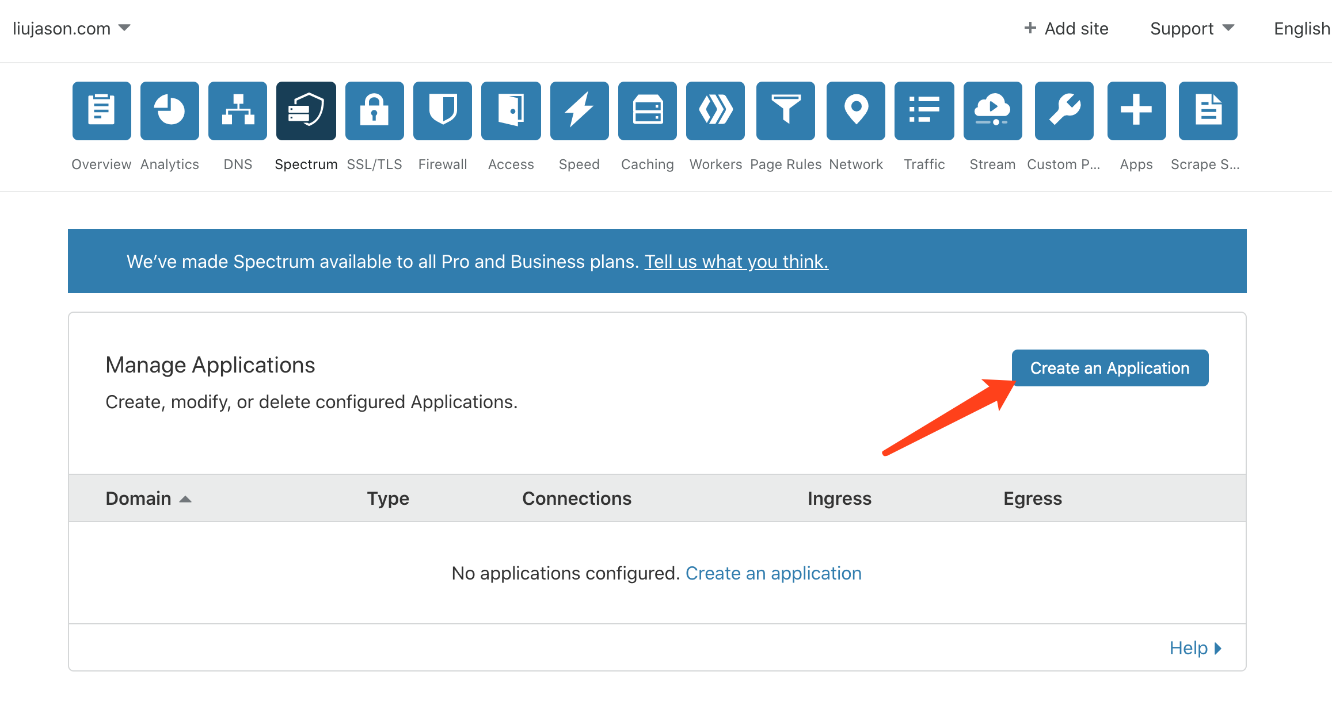Open the Speed lightning bolt icon
The width and height of the screenshot is (1332, 706).
click(x=580, y=110)
